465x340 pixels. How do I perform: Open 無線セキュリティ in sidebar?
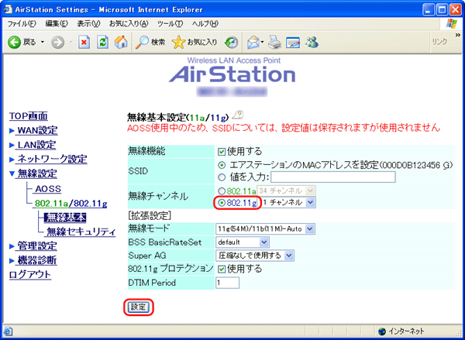pos(81,232)
